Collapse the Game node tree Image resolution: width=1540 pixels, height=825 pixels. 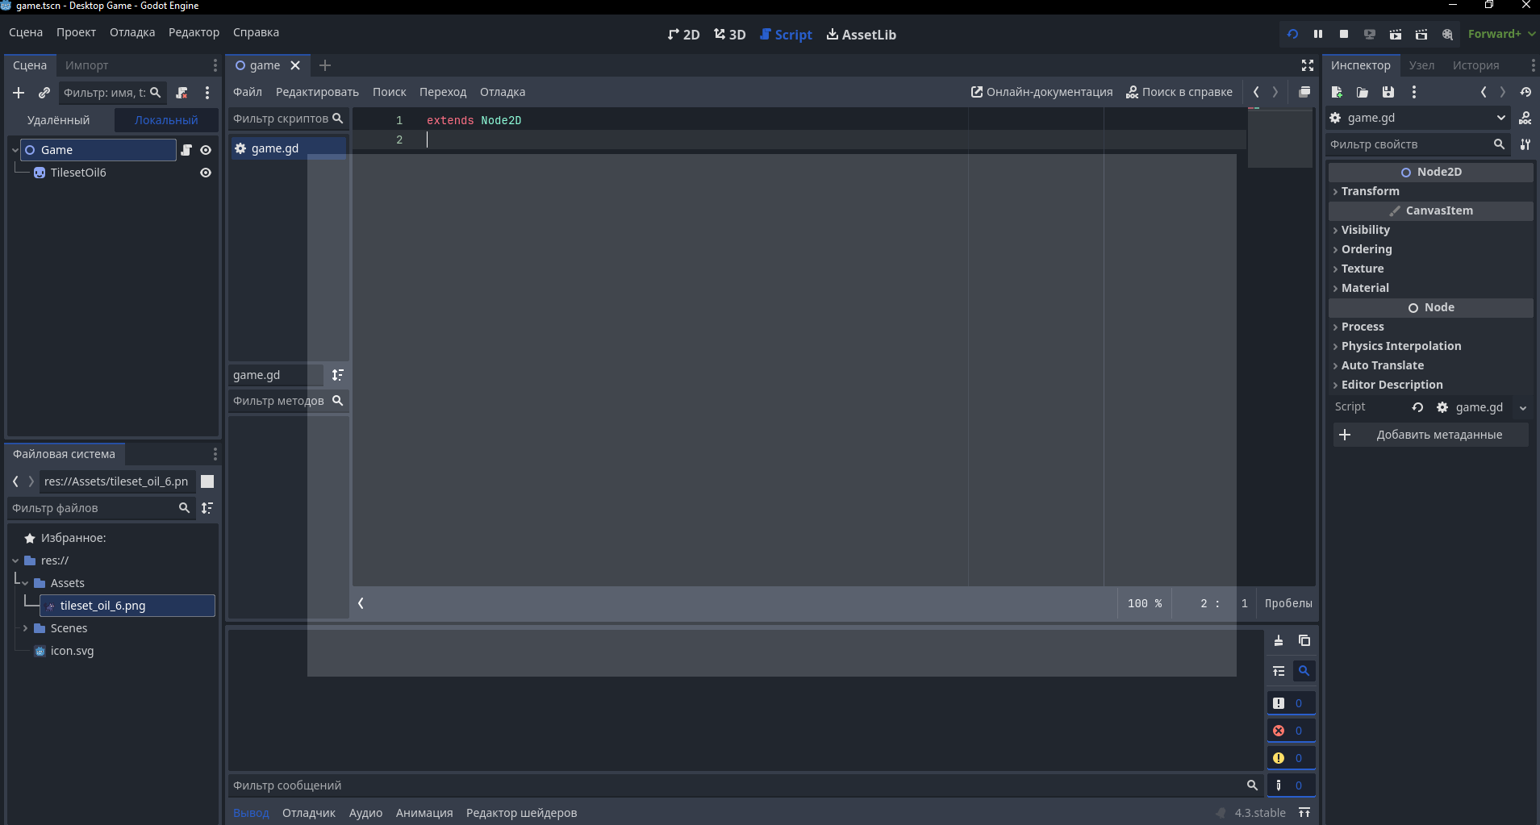pos(15,150)
